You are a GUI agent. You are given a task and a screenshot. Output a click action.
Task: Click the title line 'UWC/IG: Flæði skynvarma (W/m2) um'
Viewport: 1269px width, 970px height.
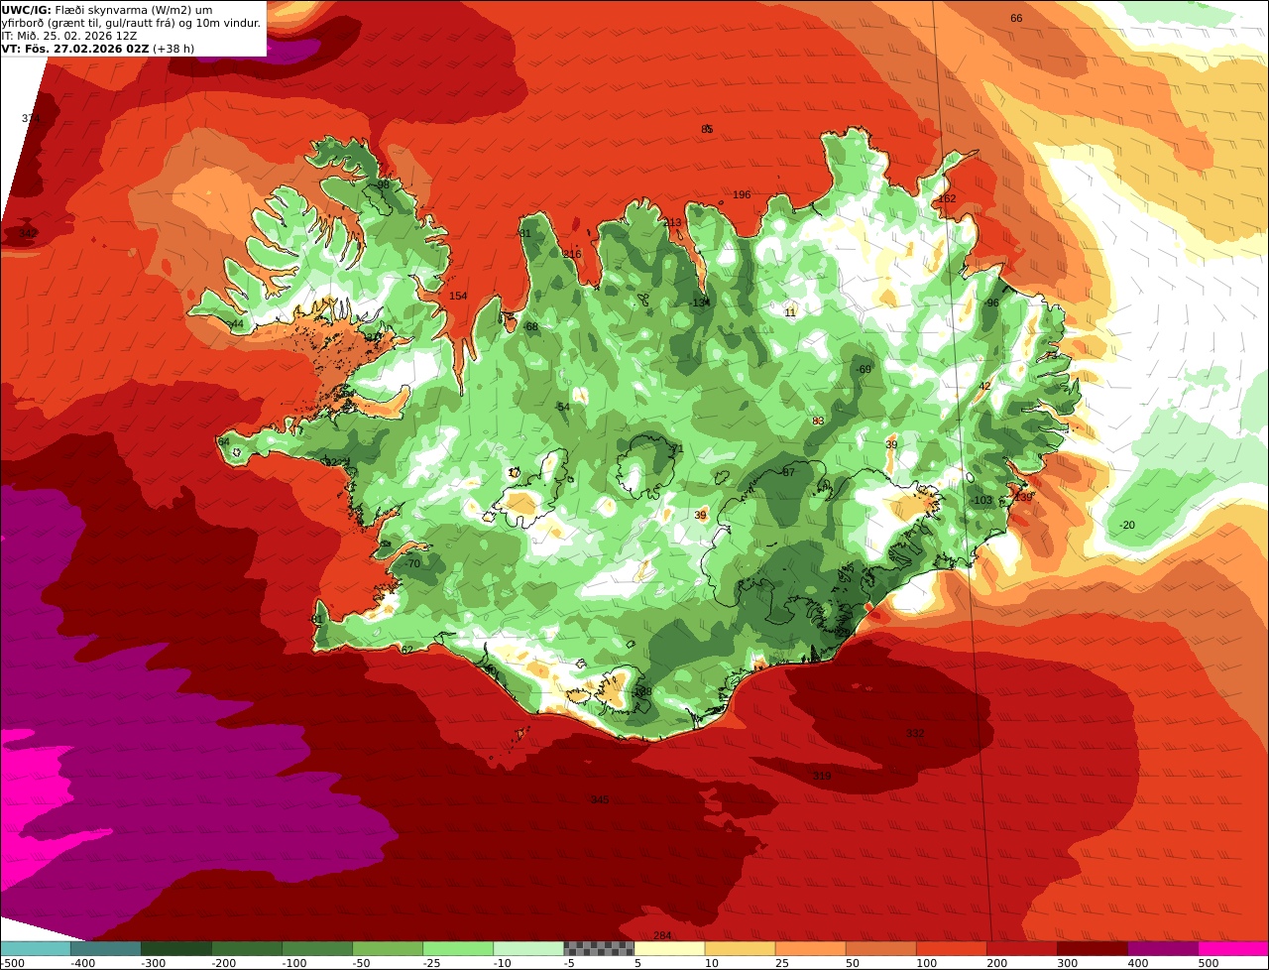tap(107, 9)
